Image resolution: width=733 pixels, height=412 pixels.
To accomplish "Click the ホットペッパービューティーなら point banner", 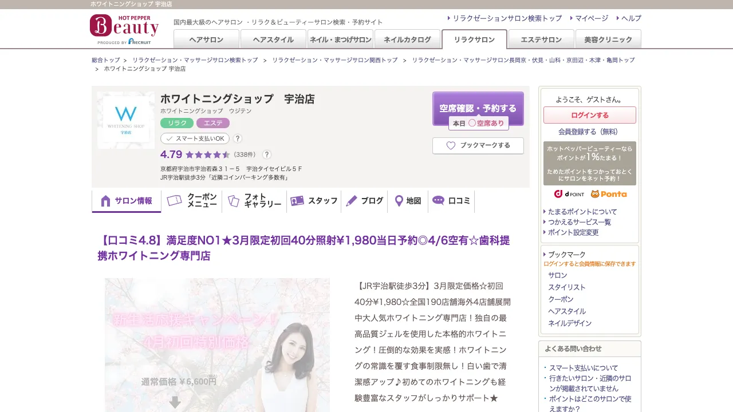I will pyautogui.click(x=590, y=163).
